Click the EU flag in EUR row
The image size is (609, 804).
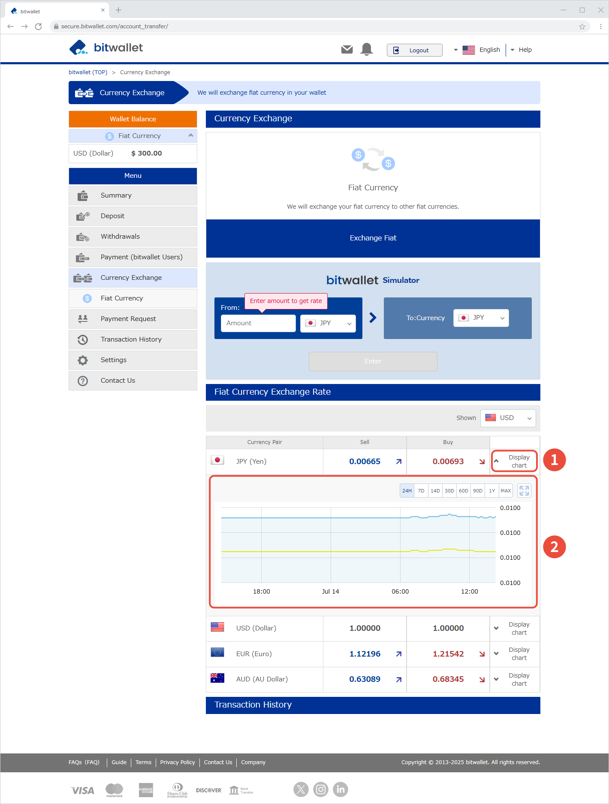(217, 652)
